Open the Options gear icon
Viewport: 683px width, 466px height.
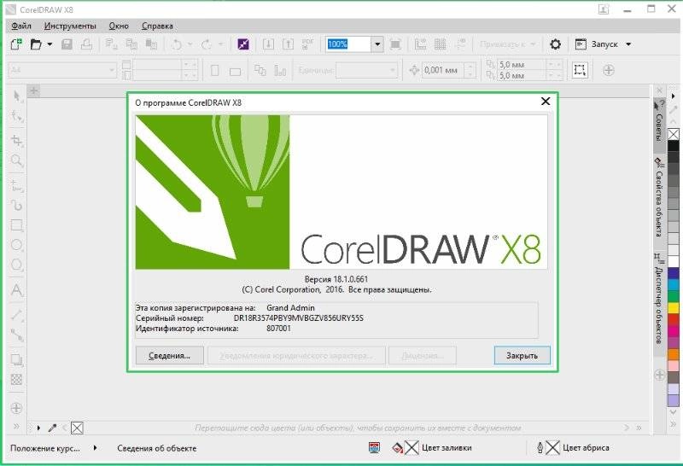click(x=555, y=44)
